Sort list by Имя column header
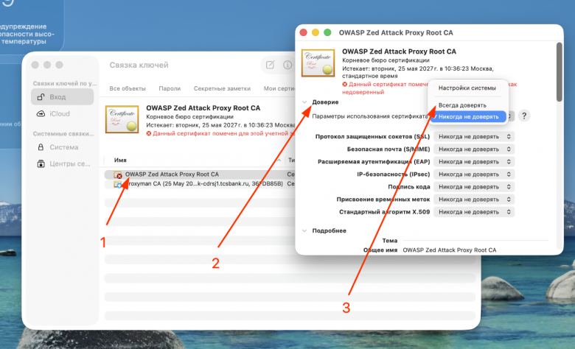Image resolution: width=575 pixels, height=349 pixels. tap(120, 160)
